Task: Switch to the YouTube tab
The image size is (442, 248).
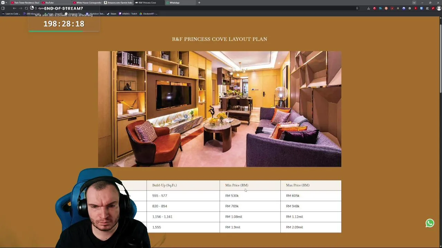Action: 56,3
